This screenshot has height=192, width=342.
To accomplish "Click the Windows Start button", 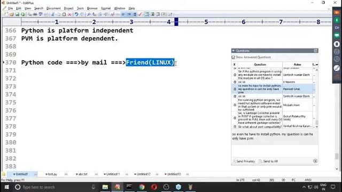I will [x=6, y=187].
